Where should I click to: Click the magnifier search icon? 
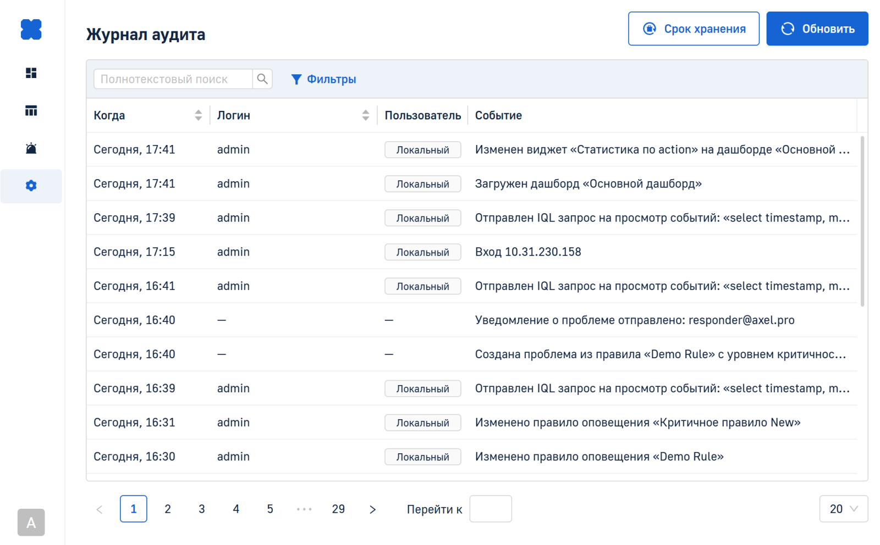point(262,79)
